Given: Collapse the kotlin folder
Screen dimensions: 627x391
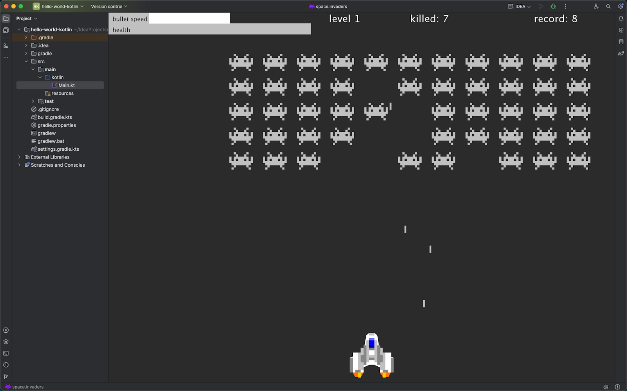Looking at the screenshot, I should (x=40, y=77).
